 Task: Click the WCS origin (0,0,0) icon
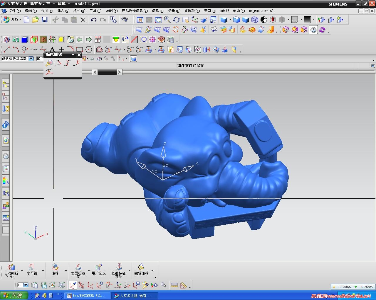118,285
